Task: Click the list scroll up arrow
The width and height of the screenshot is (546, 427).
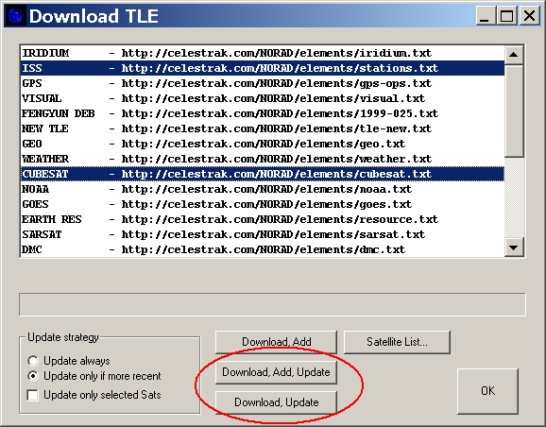Action: [x=514, y=55]
